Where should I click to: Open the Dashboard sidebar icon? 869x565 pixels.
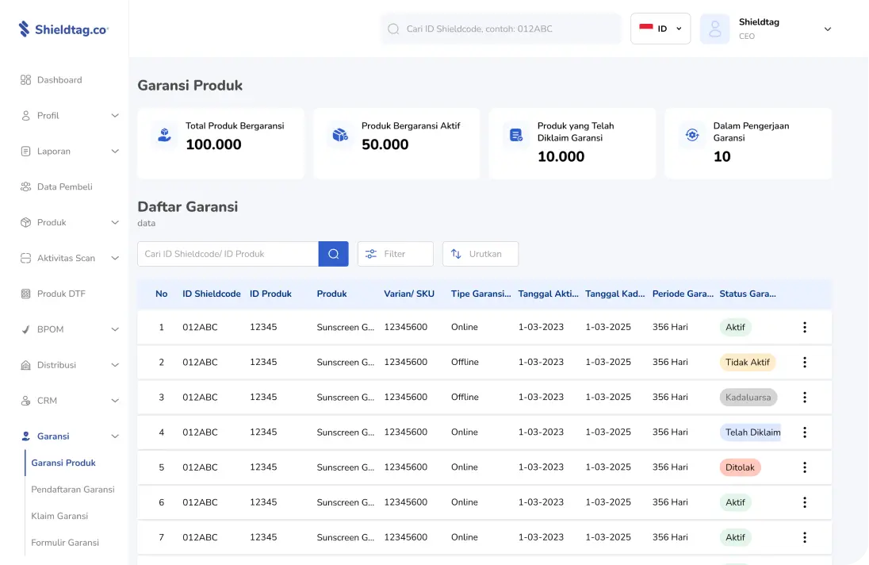pyautogui.click(x=25, y=80)
